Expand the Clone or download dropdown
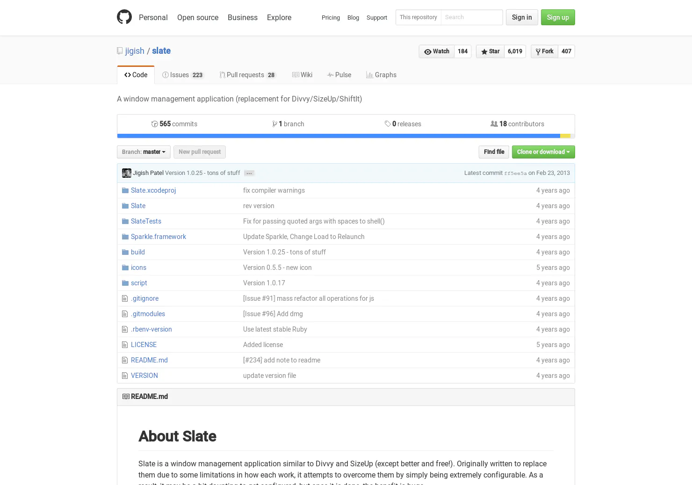692x485 pixels. tap(543, 152)
